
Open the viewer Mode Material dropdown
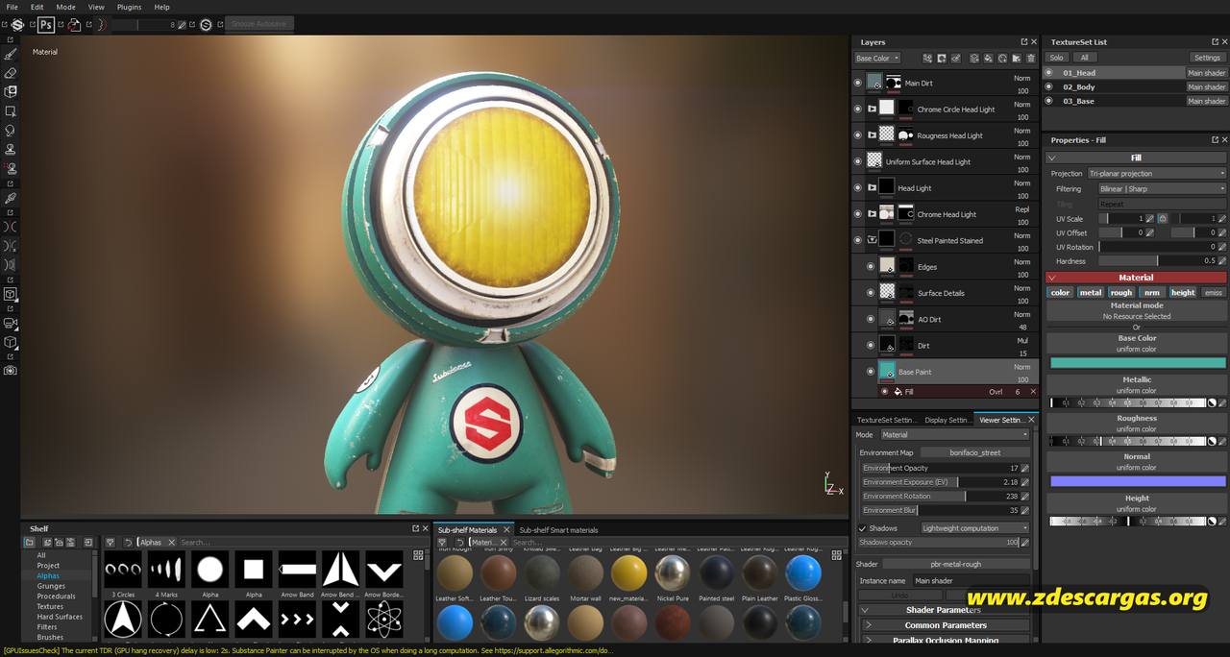click(x=955, y=435)
